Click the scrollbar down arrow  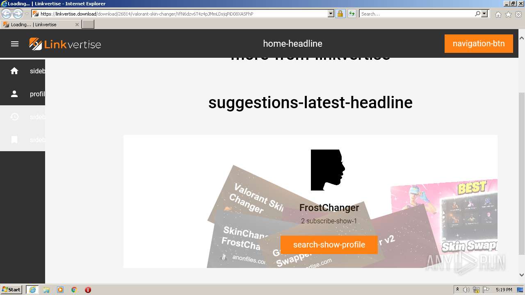coord(522,275)
